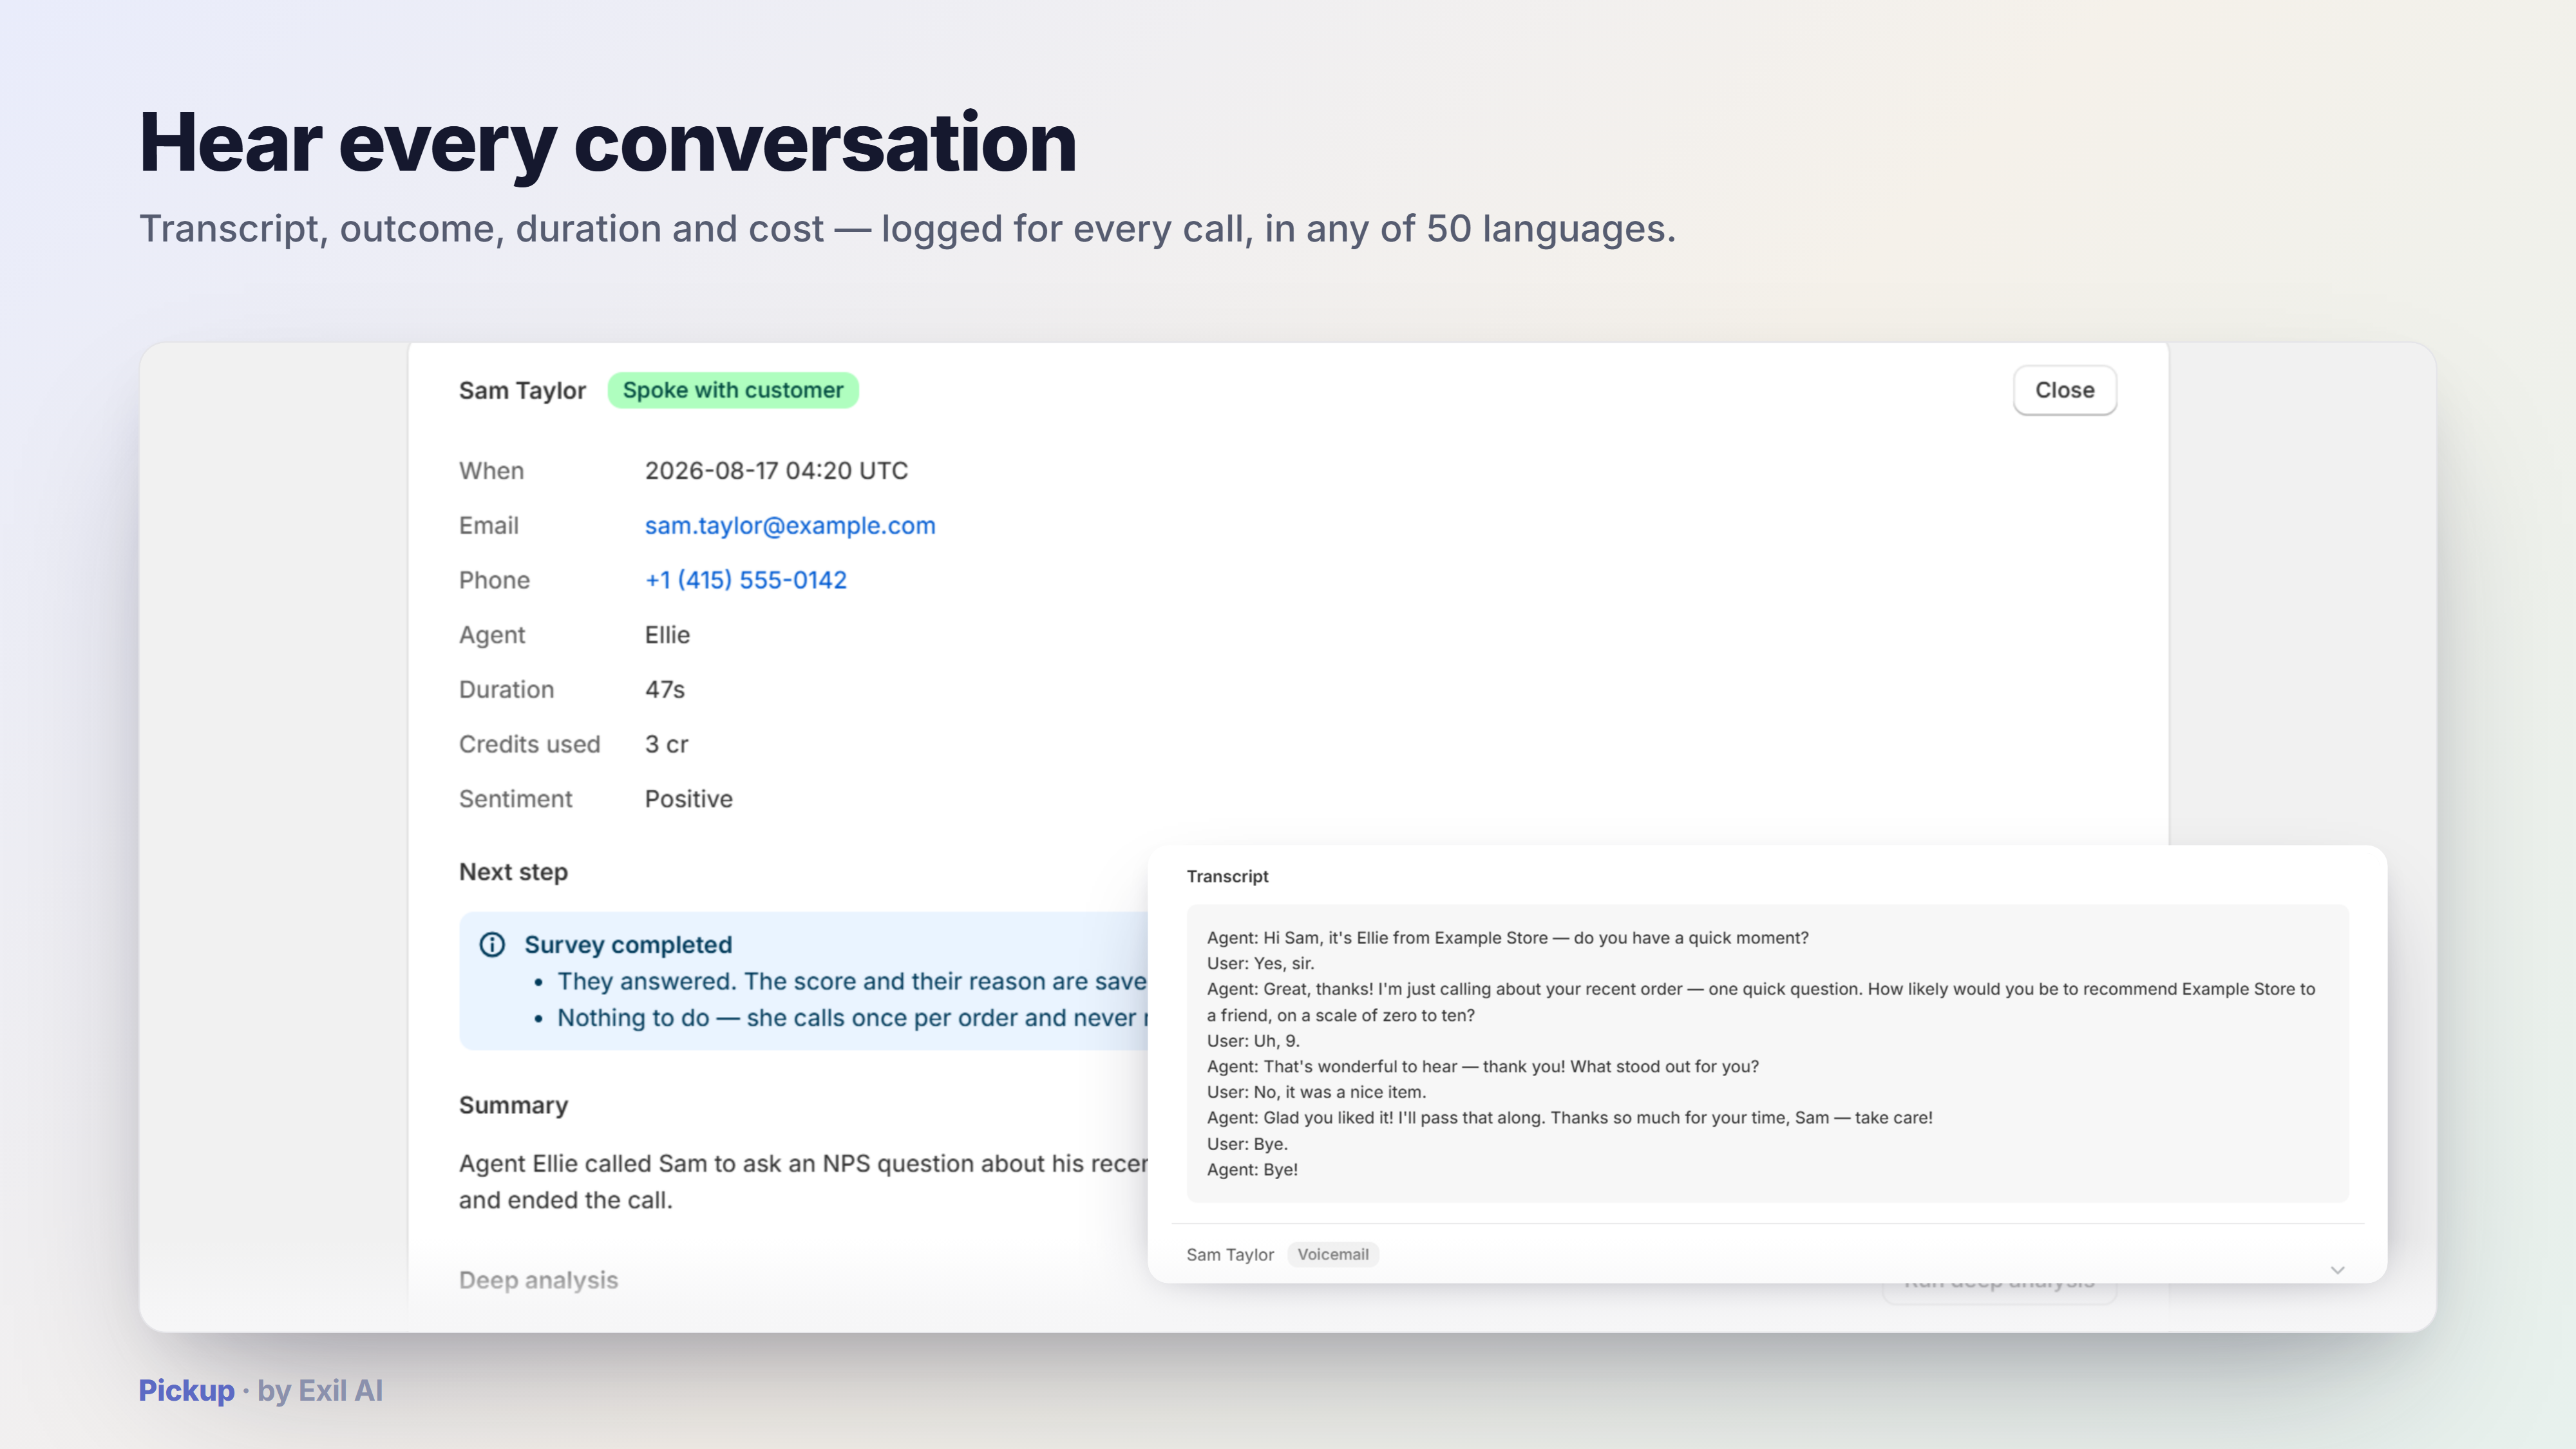The height and width of the screenshot is (1449, 2576).
Task: Select the first transcript line 'Hi Sam, it's Ellie'
Action: 1507,938
